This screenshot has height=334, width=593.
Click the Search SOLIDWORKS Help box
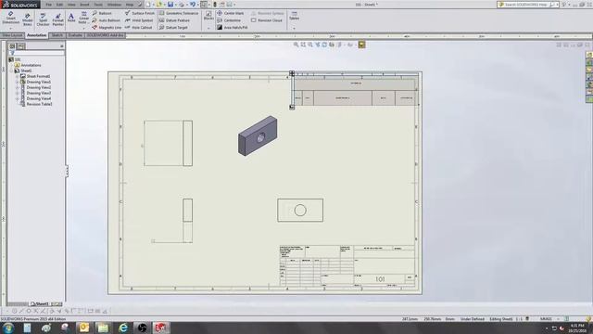527,5
